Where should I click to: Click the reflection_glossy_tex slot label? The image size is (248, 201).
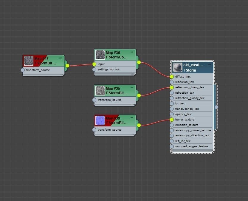190,87
